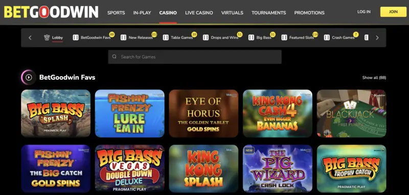Go to In-Play betting
Image resolution: width=409 pixels, height=195 pixels.
click(x=142, y=12)
